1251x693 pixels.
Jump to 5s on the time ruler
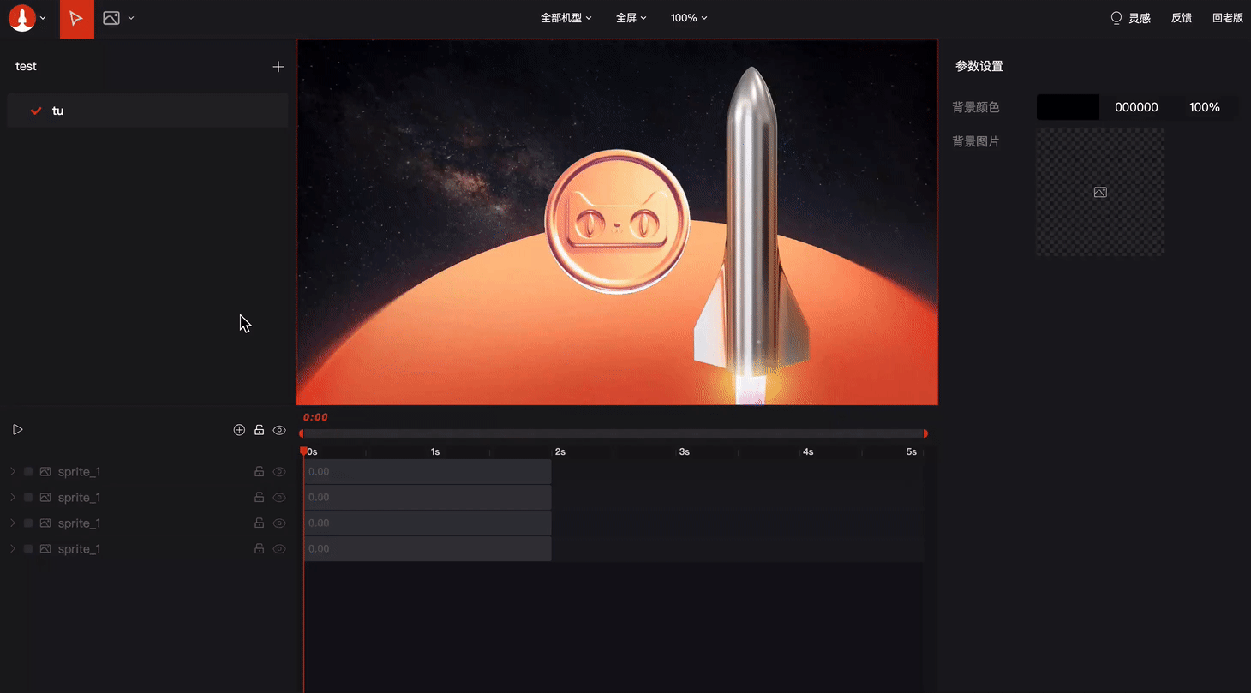[912, 451]
